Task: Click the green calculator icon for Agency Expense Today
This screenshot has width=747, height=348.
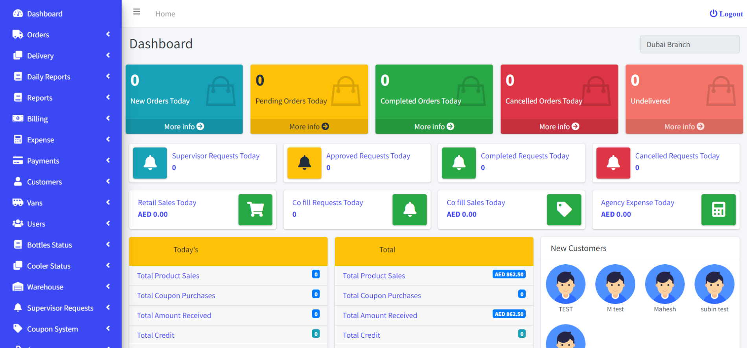Action: [719, 210]
